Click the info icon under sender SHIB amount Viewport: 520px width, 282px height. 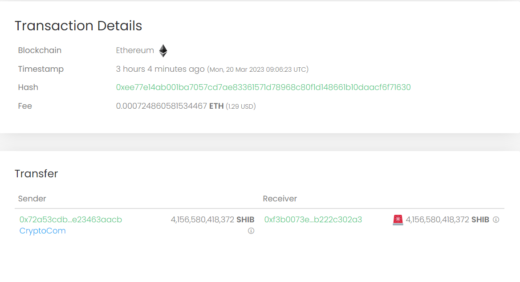click(251, 231)
